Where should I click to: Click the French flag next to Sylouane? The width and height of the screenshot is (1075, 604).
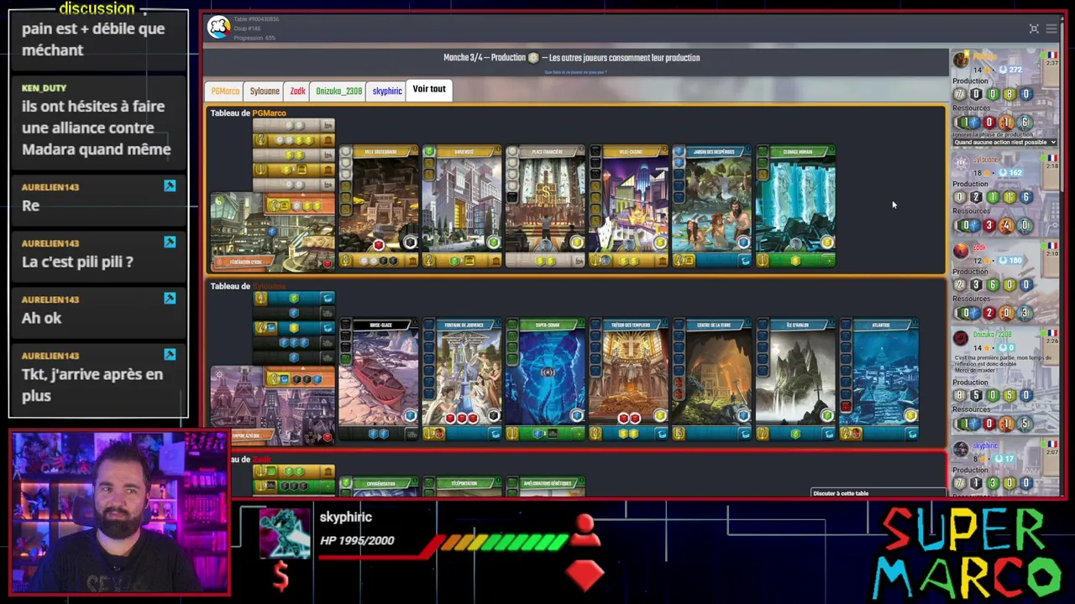1051,159
